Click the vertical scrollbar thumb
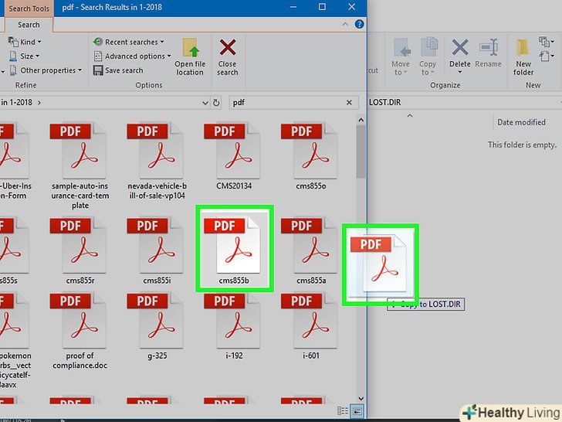This screenshot has width=562, height=422. coord(361,151)
